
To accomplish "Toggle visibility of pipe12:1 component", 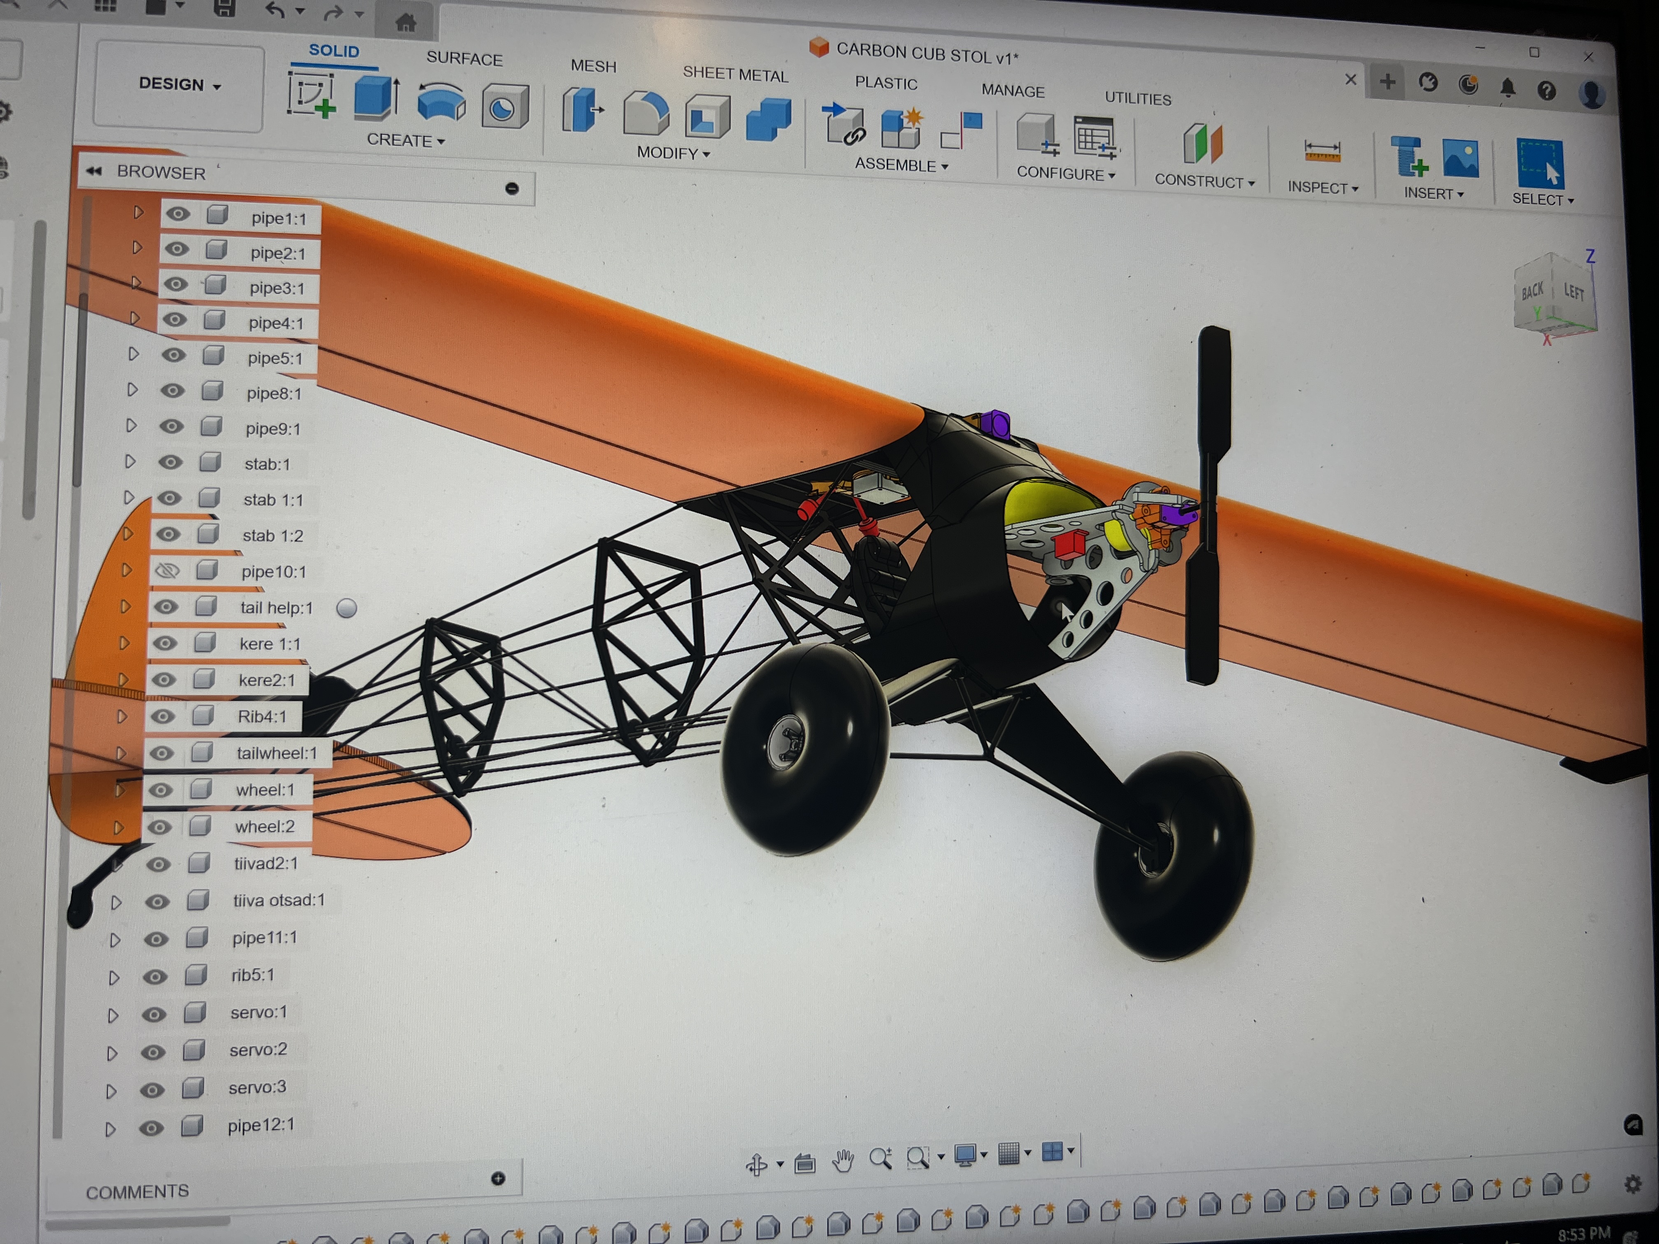I will pos(151,1128).
